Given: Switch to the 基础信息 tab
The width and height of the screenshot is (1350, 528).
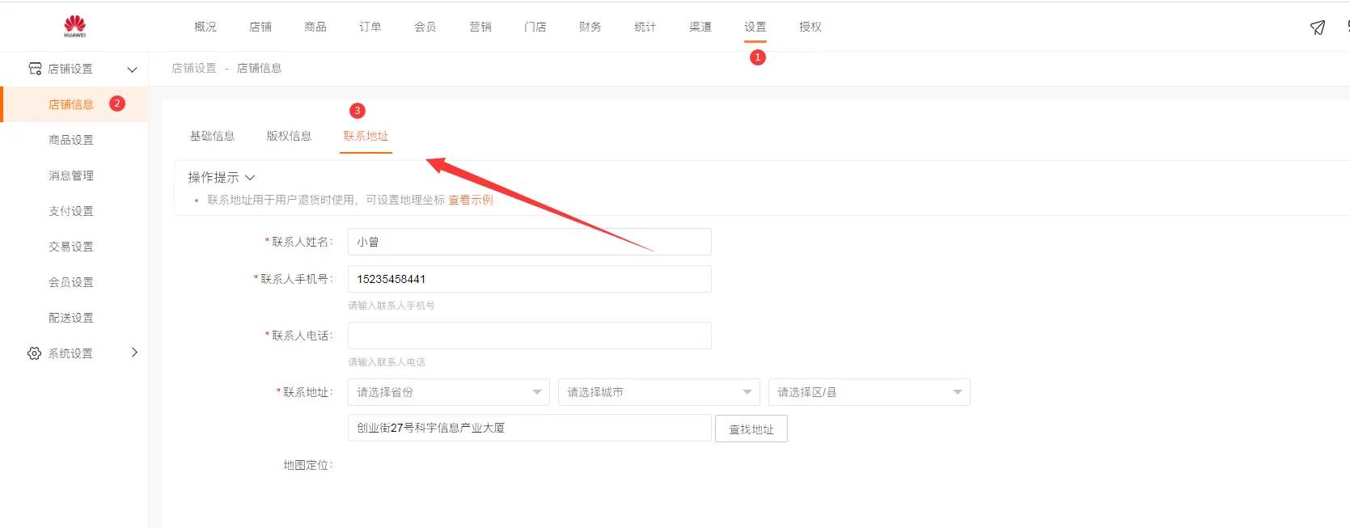Looking at the screenshot, I should pos(212,136).
